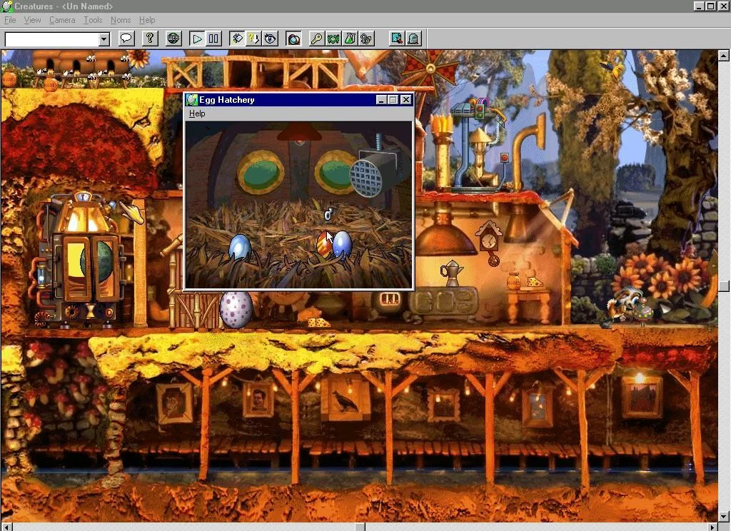This screenshot has height=531, width=731.
Task: Expand the creature selector dropdown arrow
Action: coord(104,39)
